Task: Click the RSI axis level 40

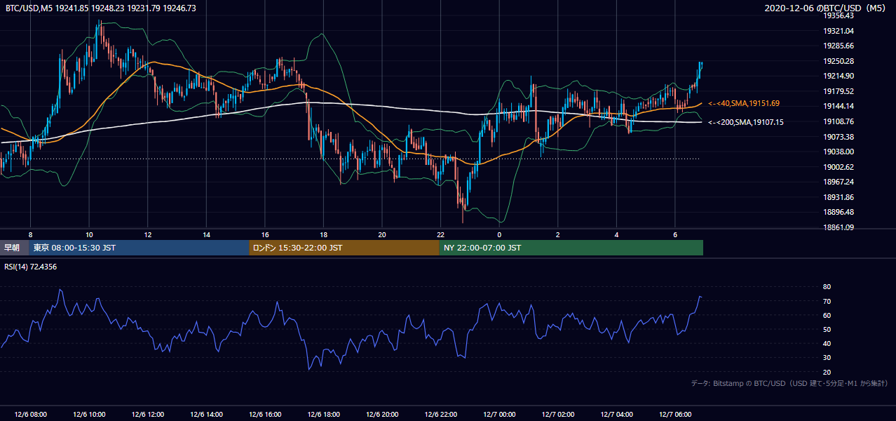Action: (x=827, y=343)
